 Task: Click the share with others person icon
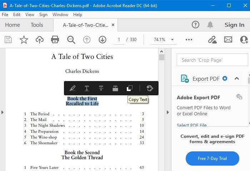click(244, 40)
